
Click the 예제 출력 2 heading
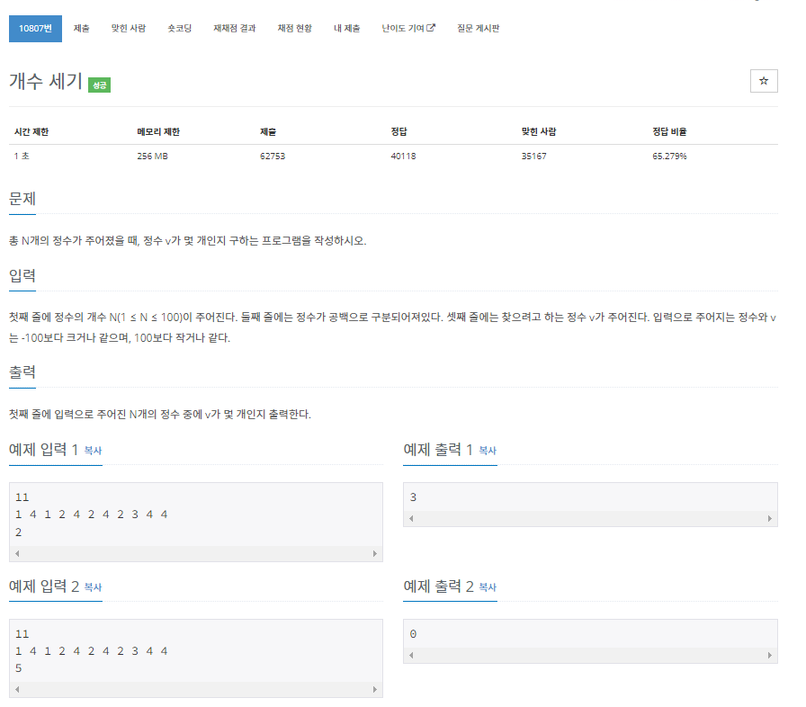pos(438,586)
